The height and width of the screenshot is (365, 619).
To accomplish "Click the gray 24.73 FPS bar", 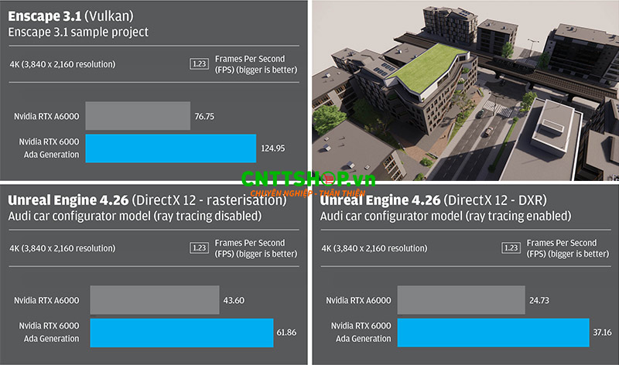I will (x=461, y=300).
